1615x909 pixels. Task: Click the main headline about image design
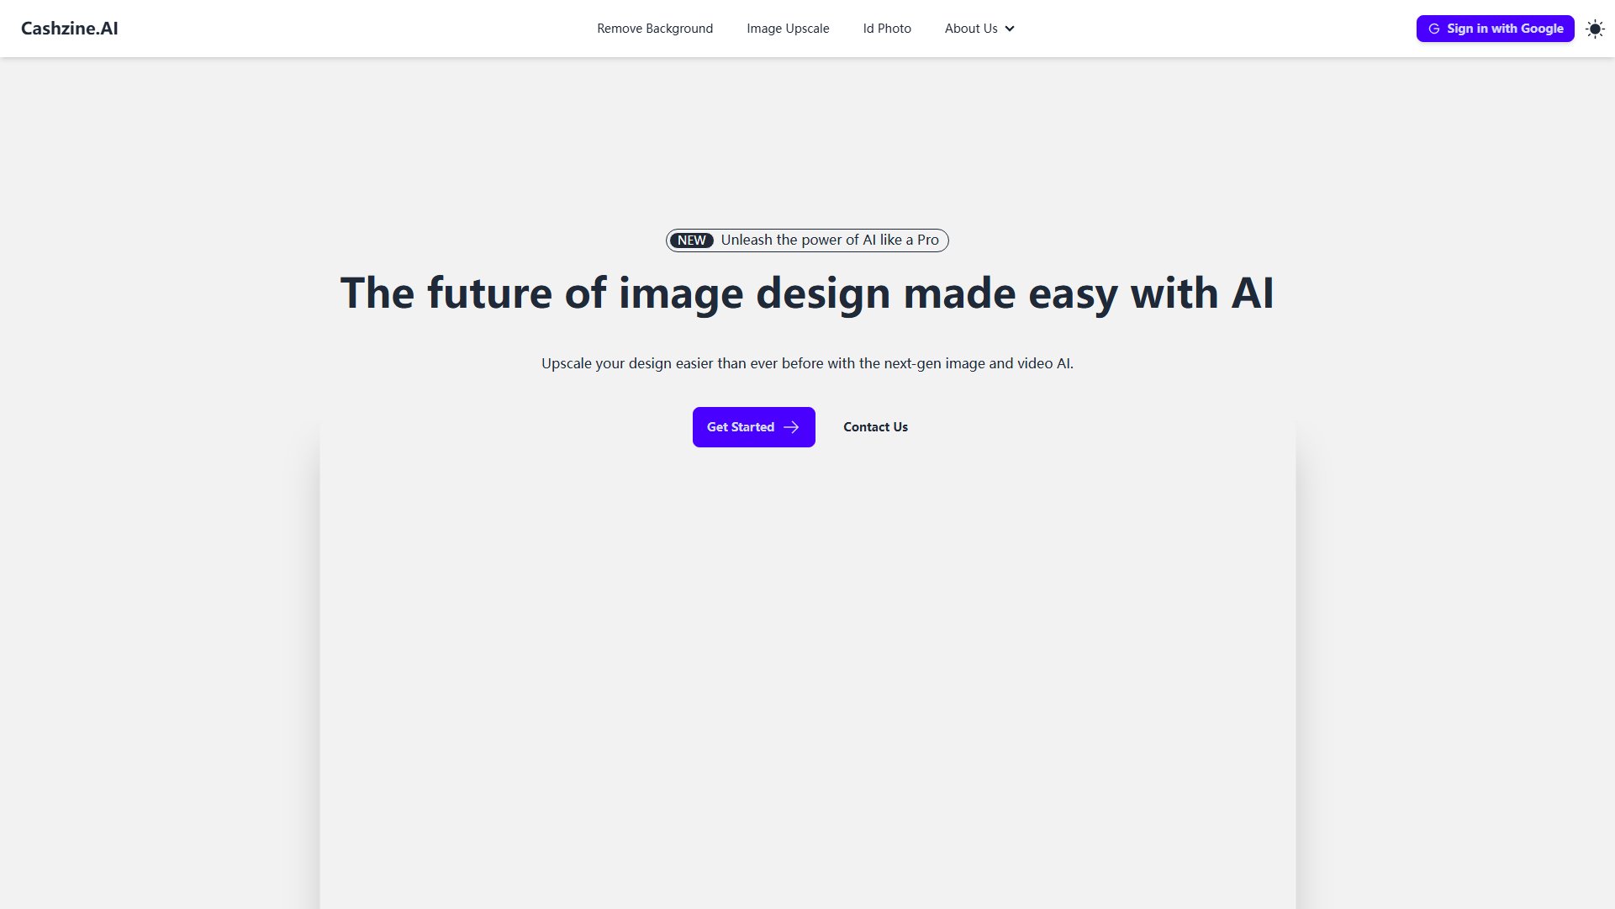807,293
